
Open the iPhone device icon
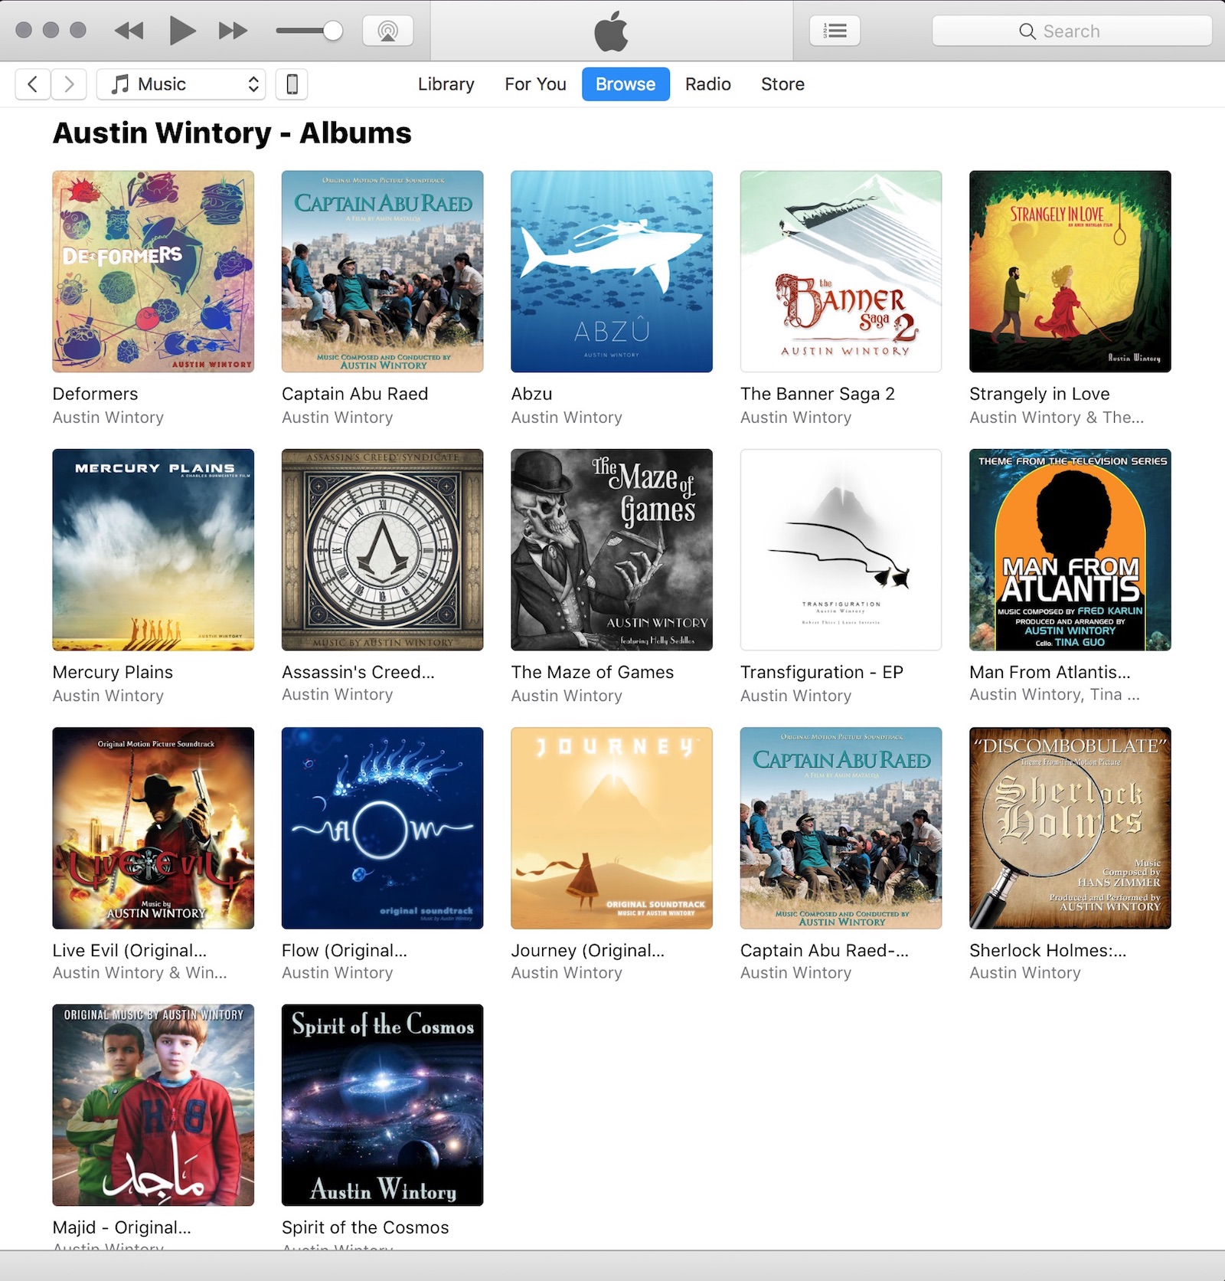tap(292, 84)
